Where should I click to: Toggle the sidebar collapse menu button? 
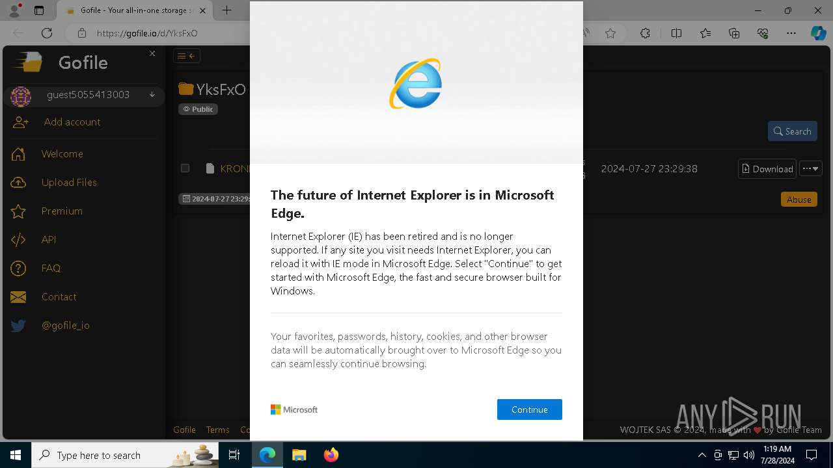point(186,56)
